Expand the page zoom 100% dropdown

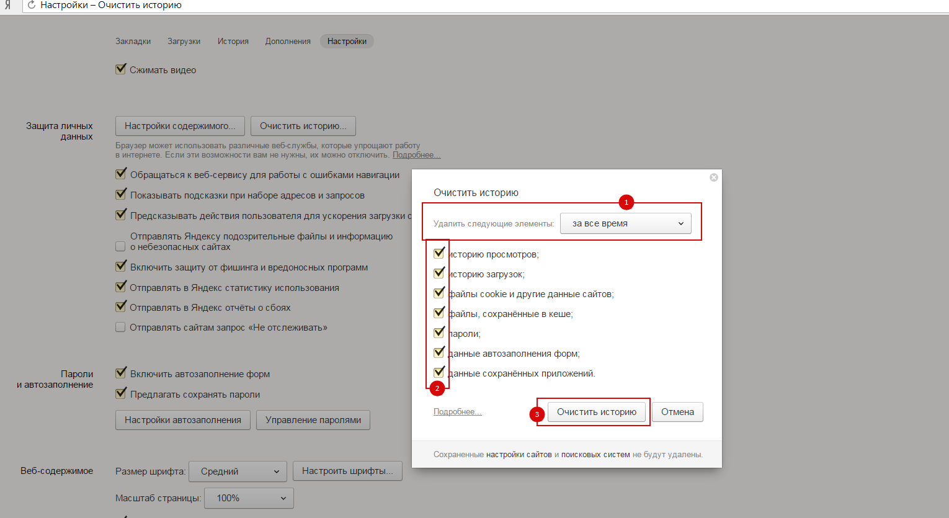(249, 498)
